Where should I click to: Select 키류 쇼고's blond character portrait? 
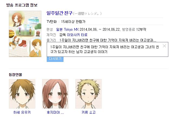coord(89,94)
